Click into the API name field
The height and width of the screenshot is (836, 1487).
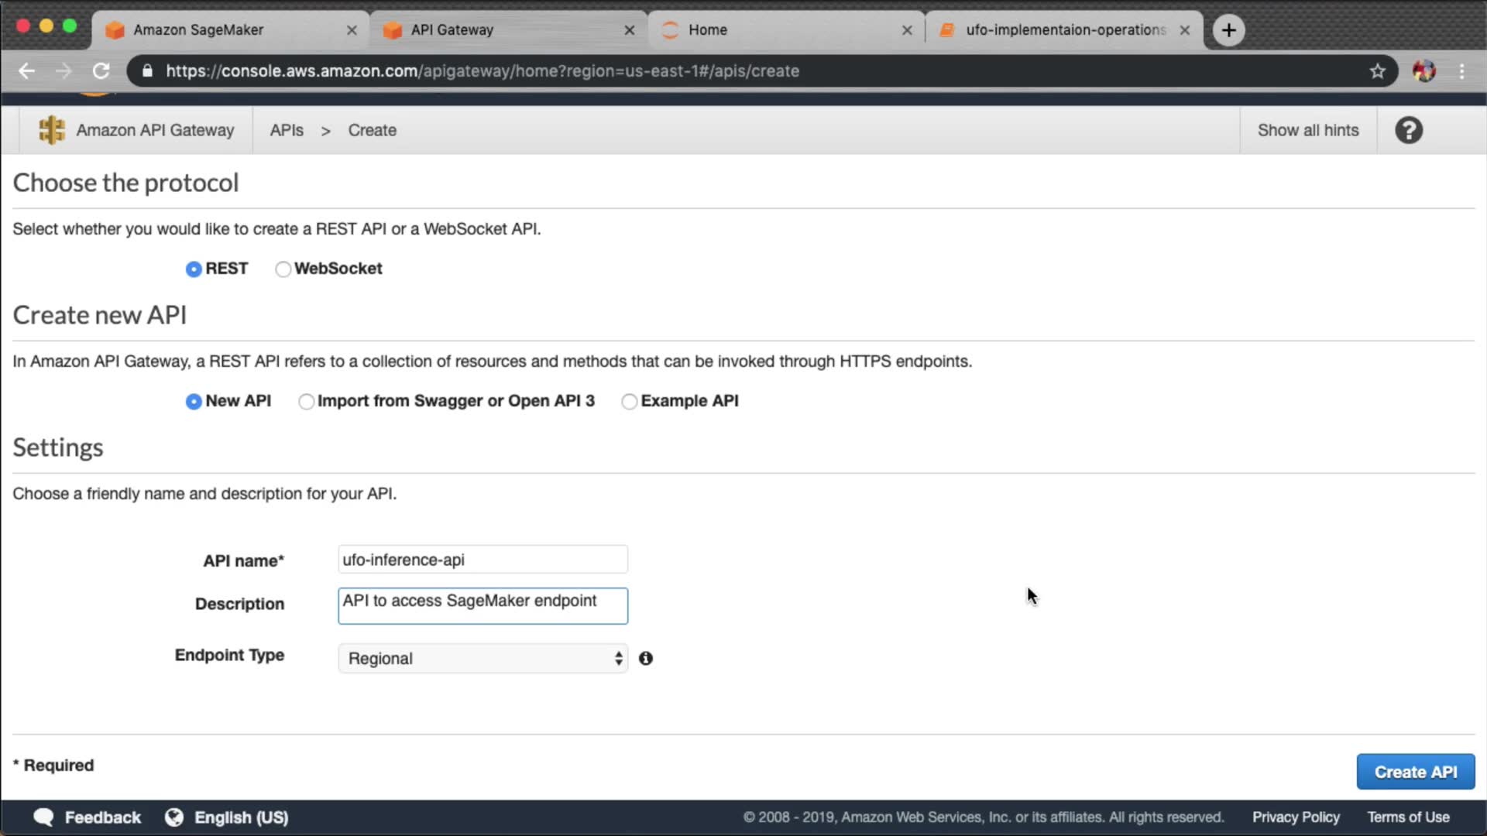tap(482, 560)
